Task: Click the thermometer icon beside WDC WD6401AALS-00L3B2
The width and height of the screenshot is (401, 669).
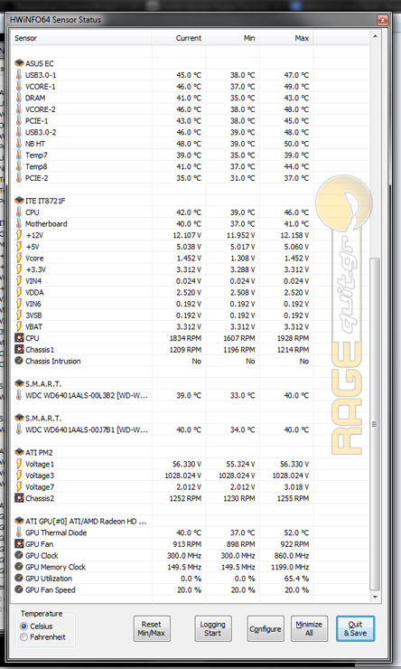Action: click(x=19, y=395)
